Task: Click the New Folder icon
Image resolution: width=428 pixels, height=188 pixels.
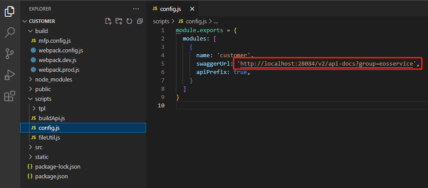Action: pyautogui.click(x=119, y=21)
